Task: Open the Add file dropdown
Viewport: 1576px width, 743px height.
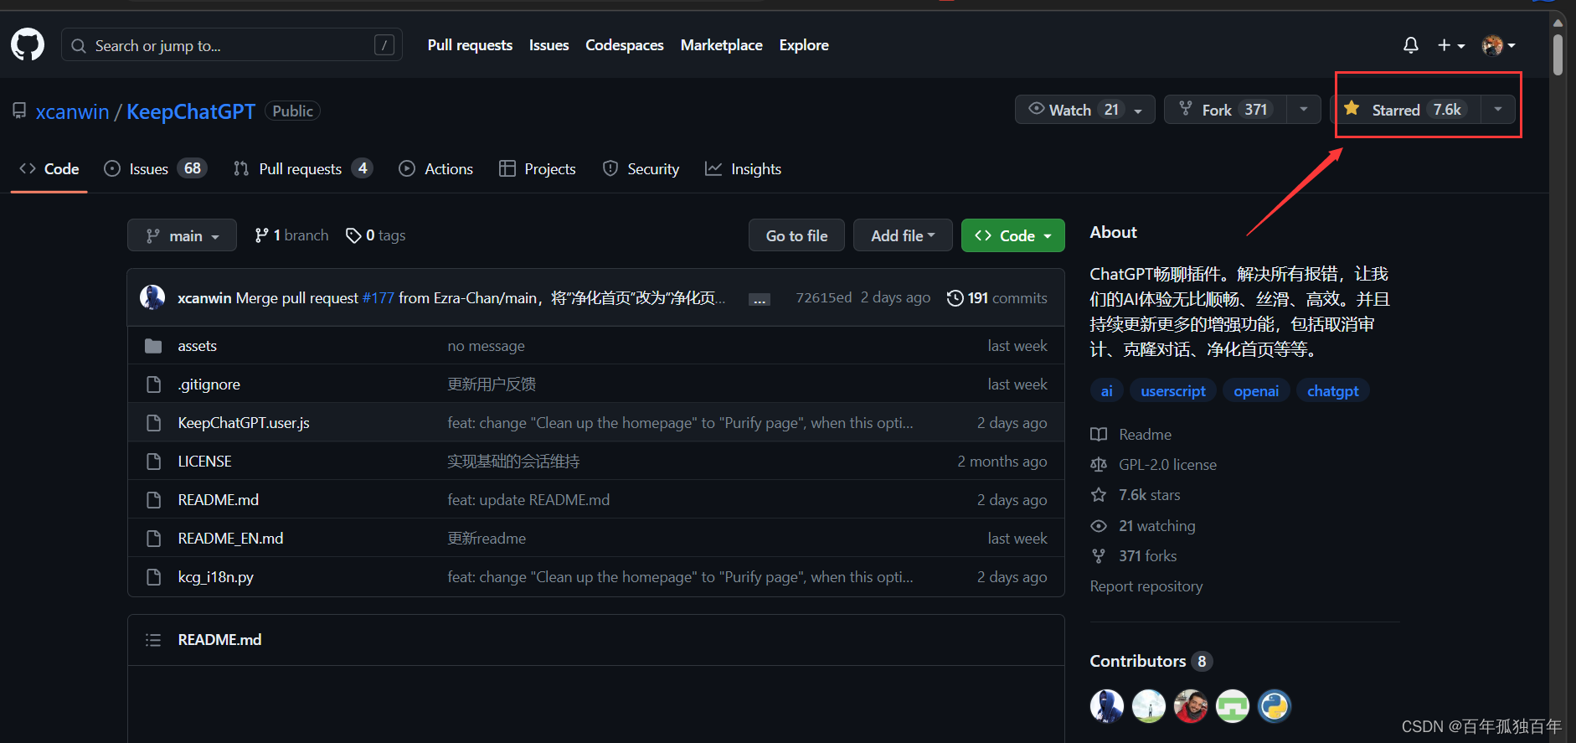Action: tap(903, 235)
